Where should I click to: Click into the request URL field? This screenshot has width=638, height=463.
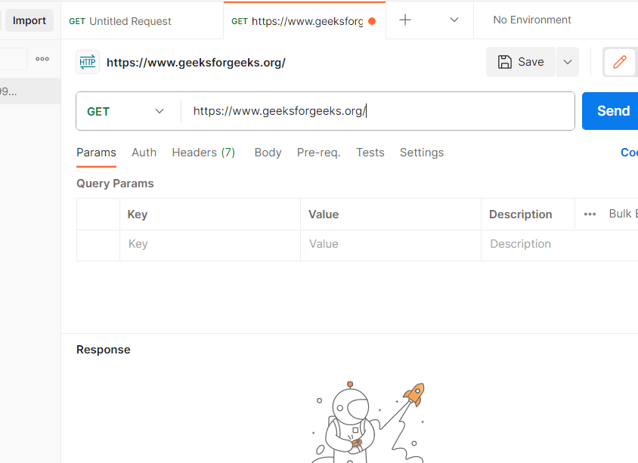coord(378,111)
